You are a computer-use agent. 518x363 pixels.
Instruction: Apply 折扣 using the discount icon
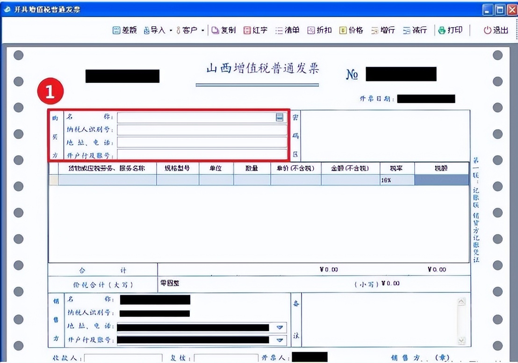point(320,29)
